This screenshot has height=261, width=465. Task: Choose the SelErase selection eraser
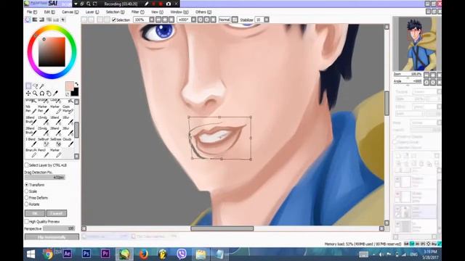tap(56, 142)
